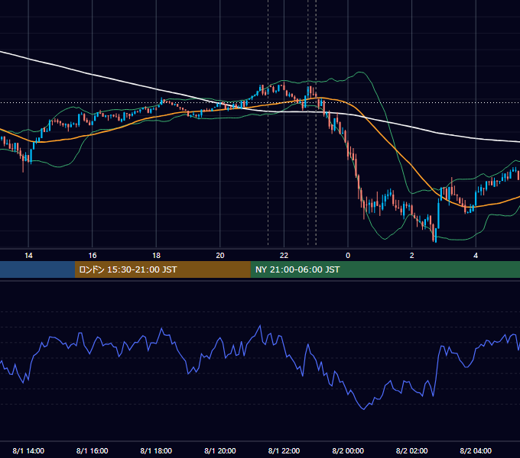Click the 0 label on price chart time axis
This screenshot has height=458, width=520.
click(x=348, y=256)
